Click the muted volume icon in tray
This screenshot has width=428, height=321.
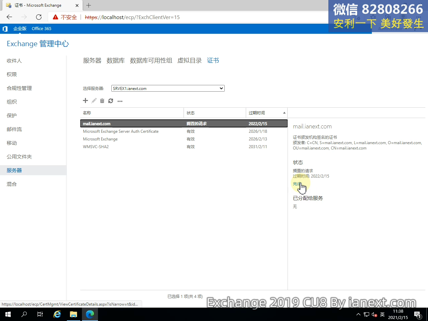tap(374, 314)
